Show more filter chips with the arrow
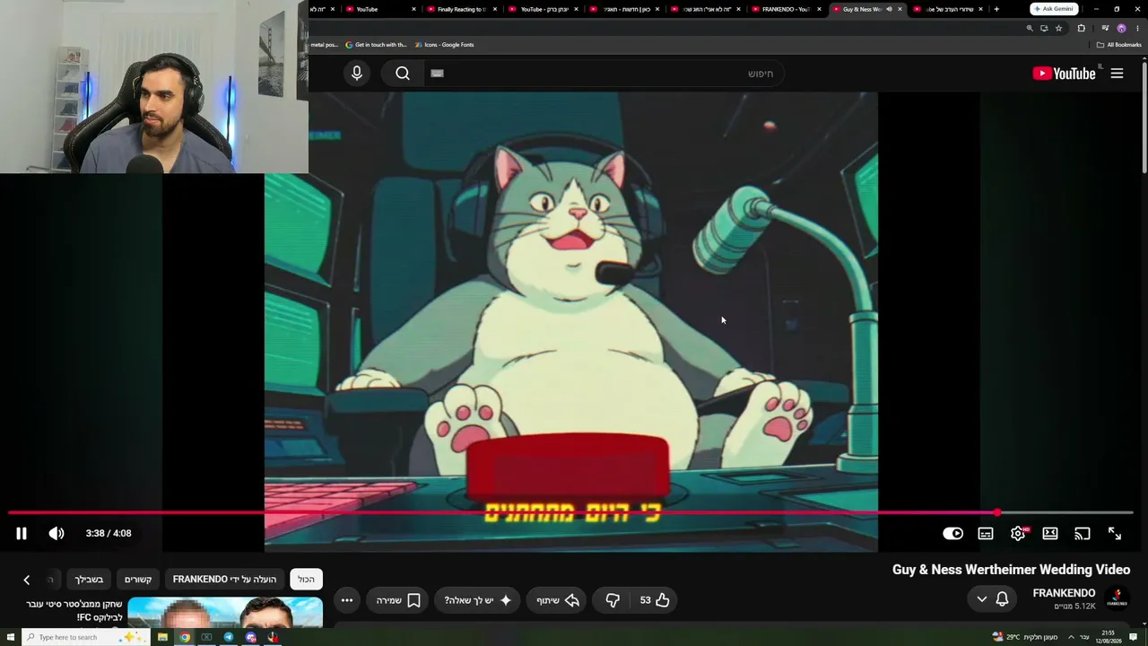 tap(27, 580)
